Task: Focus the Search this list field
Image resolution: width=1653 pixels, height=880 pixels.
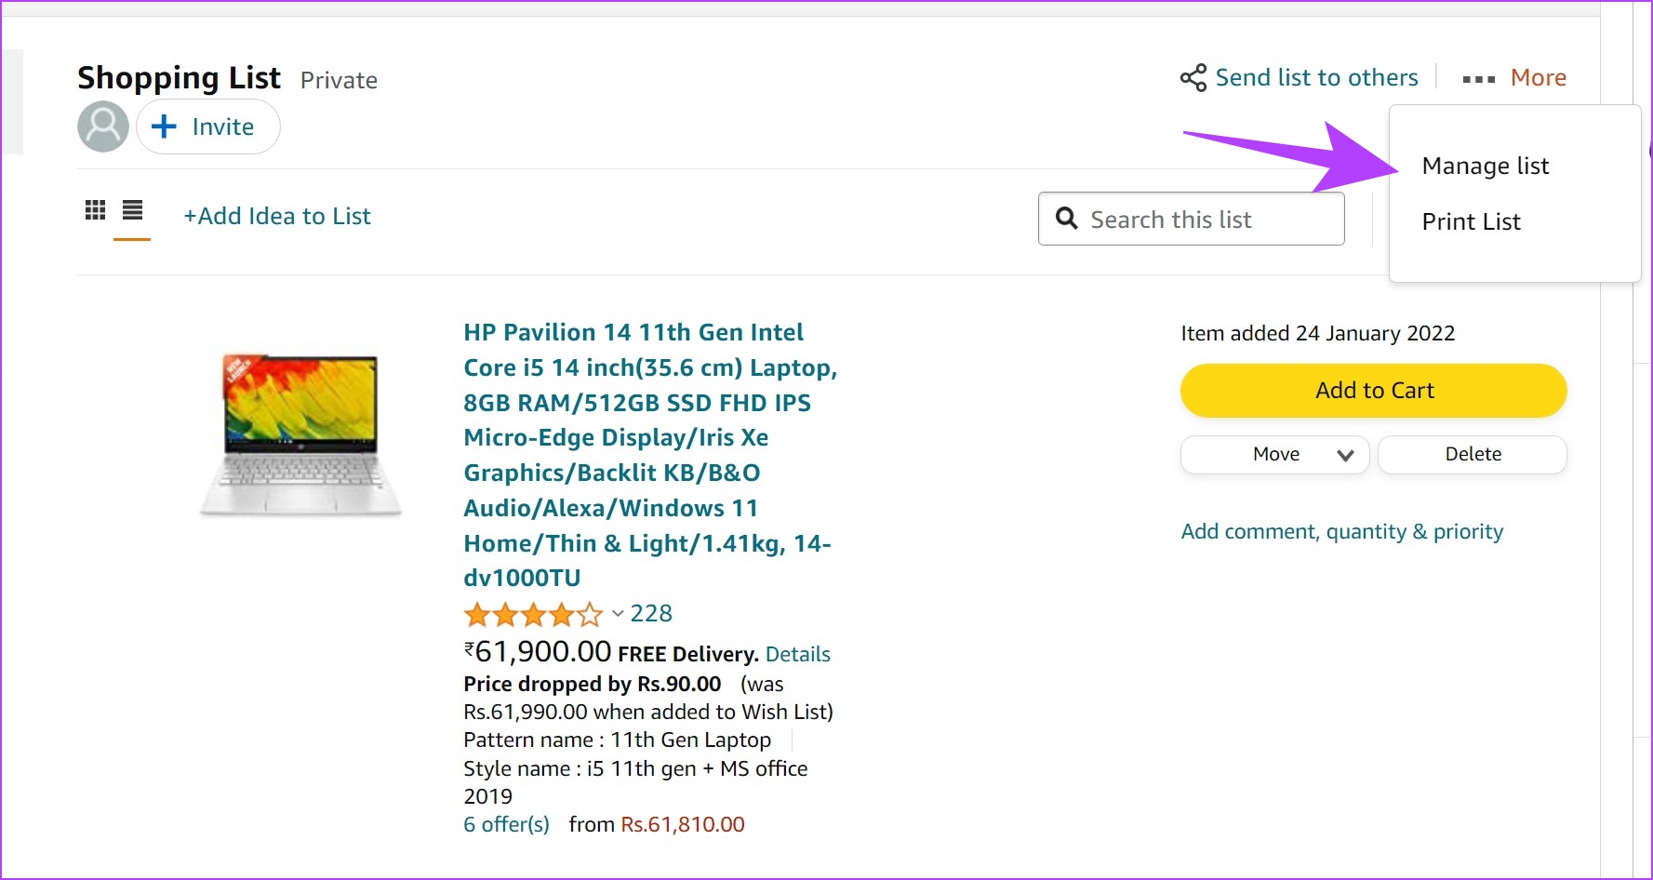Action: pyautogui.click(x=1191, y=219)
